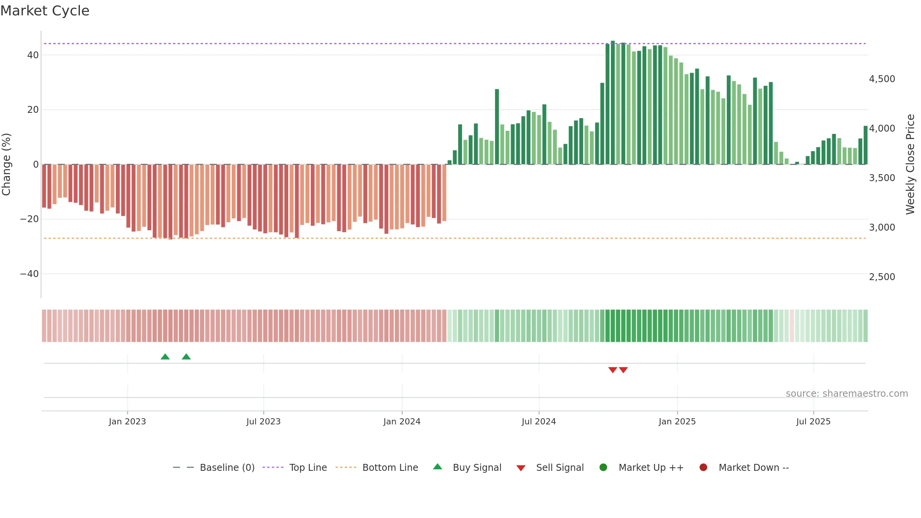
Task: Click the Jan 2023 axis label
Action: point(127,421)
